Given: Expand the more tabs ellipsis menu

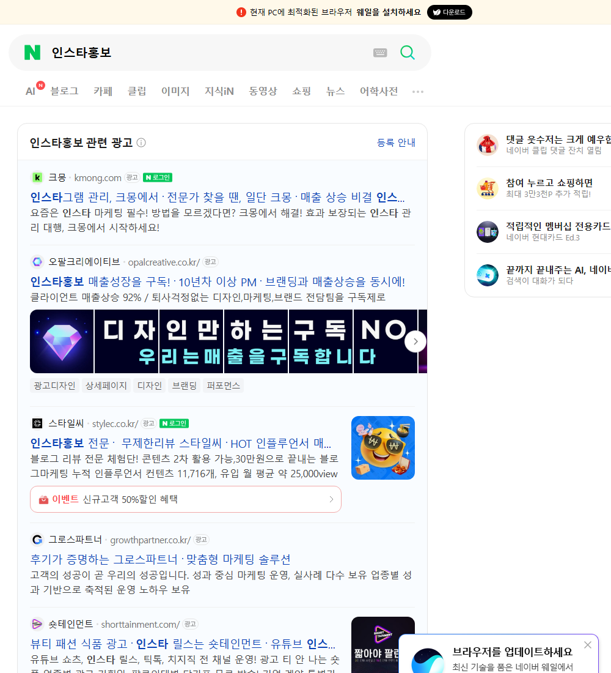Looking at the screenshot, I should (x=418, y=91).
